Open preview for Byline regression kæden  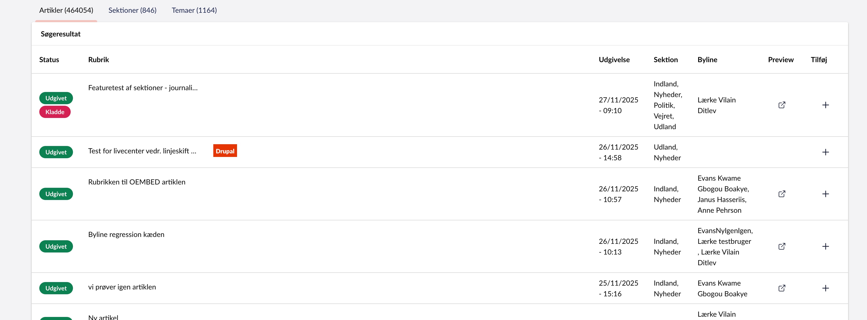point(782,246)
